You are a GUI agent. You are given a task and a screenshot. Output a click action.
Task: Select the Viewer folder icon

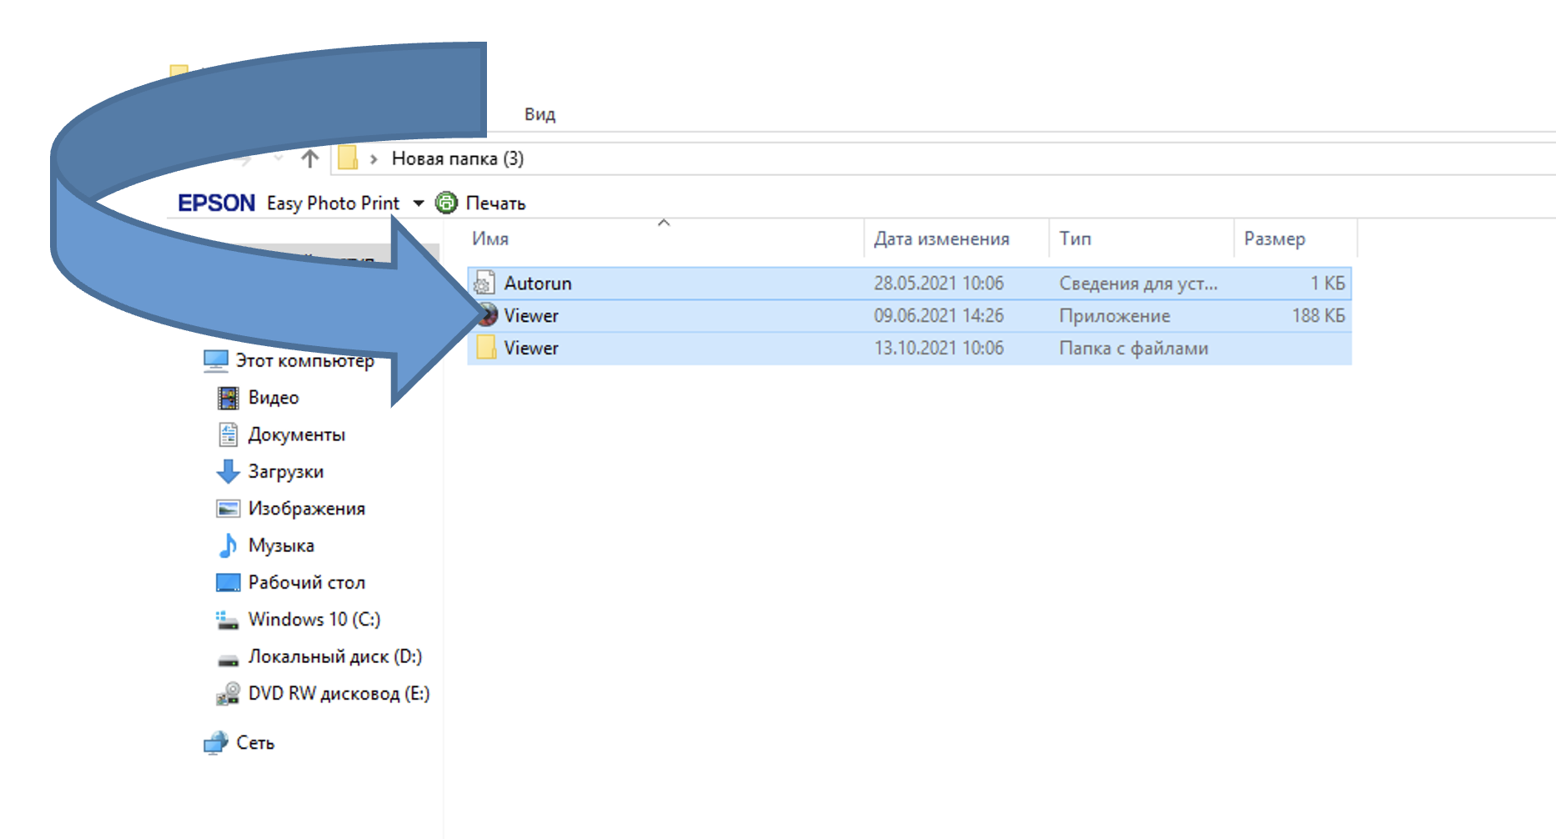[x=486, y=348]
